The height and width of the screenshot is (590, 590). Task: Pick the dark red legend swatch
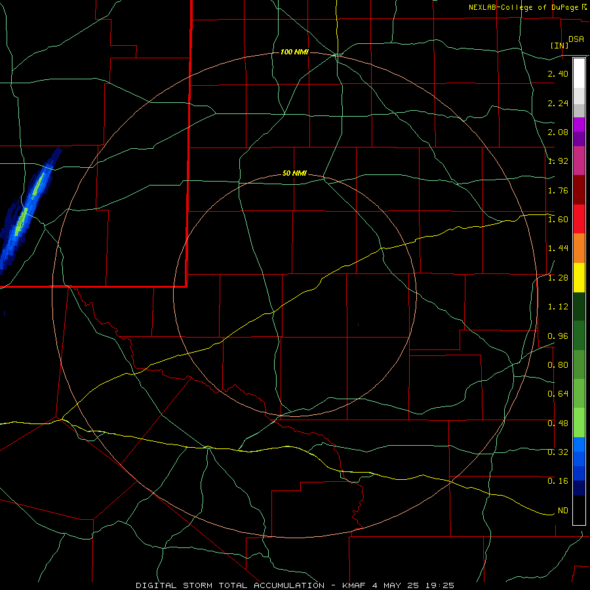(x=579, y=190)
